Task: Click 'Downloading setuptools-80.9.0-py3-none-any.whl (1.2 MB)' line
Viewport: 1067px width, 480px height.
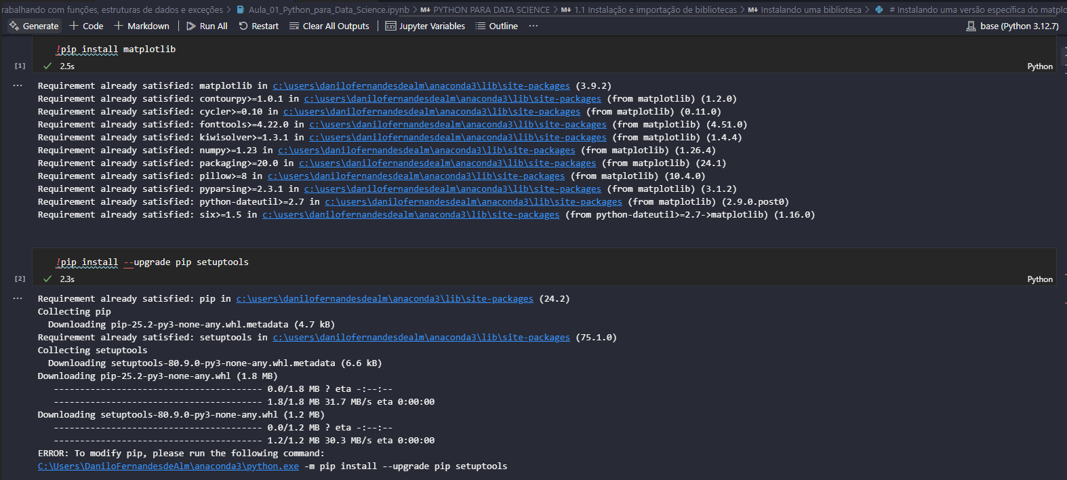Action: (x=181, y=415)
